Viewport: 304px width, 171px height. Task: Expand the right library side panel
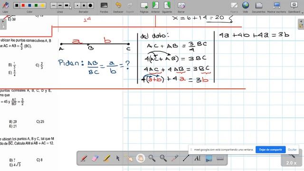pos(301,24)
